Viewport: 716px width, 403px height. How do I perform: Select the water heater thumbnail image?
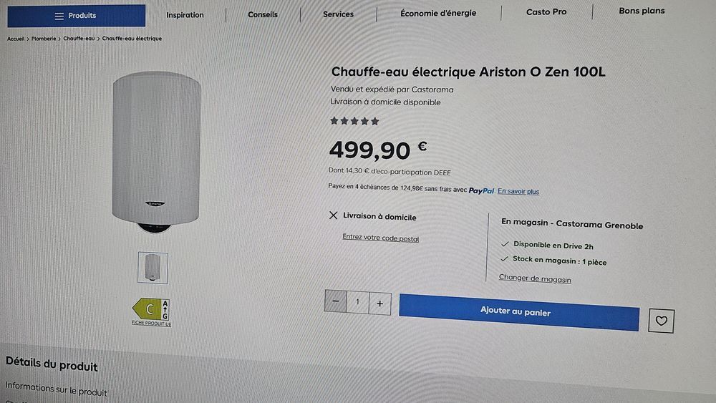153,268
